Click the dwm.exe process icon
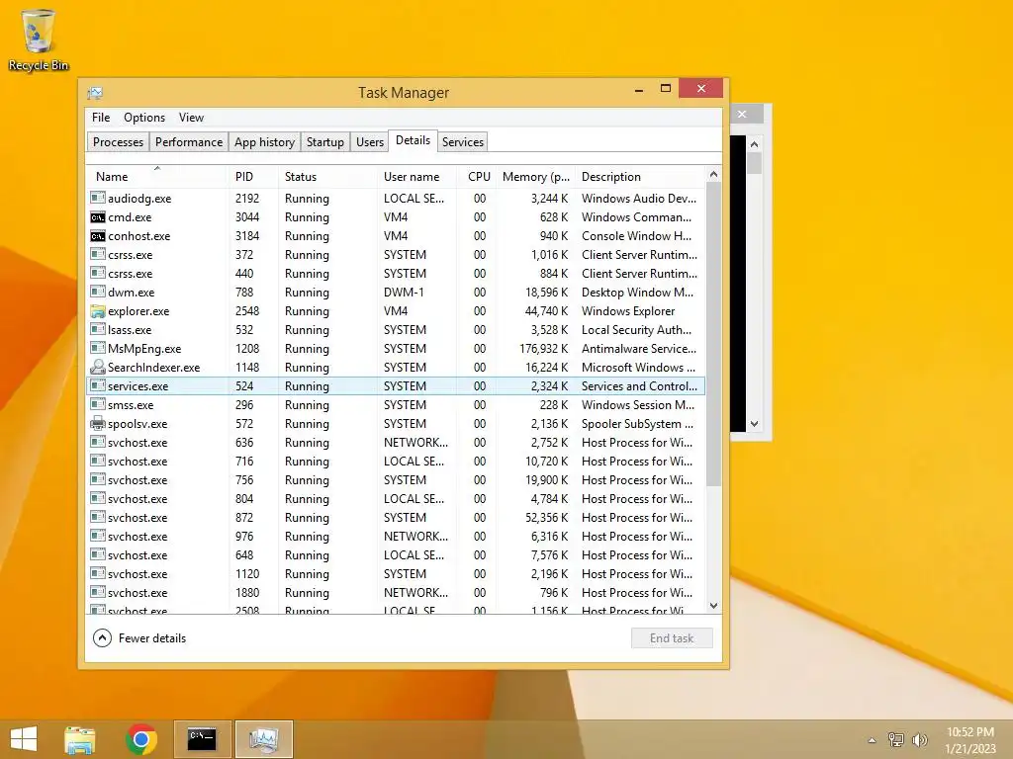Viewport: 1013px width, 759px height. (98, 292)
